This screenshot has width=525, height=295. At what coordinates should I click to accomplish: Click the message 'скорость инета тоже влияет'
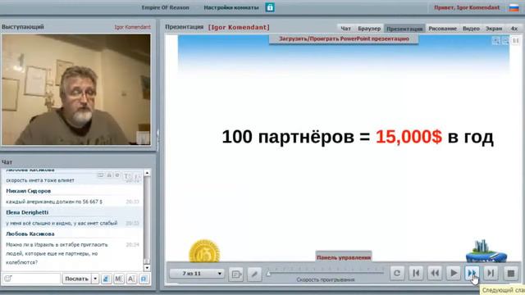point(40,180)
